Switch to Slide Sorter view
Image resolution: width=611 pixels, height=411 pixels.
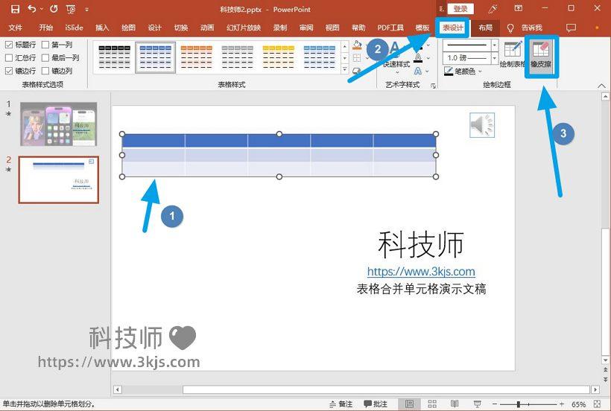pos(431,404)
